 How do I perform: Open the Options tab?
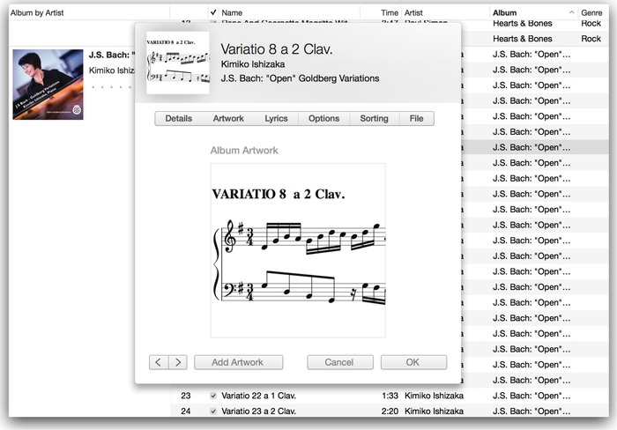323,118
